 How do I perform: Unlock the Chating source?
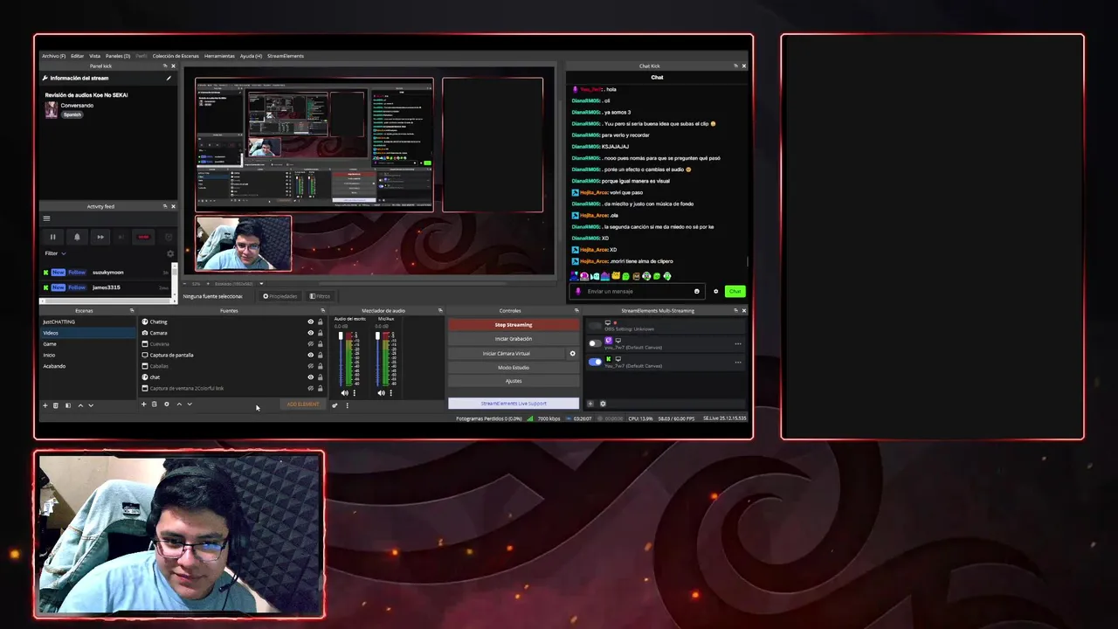click(x=320, y=321)
